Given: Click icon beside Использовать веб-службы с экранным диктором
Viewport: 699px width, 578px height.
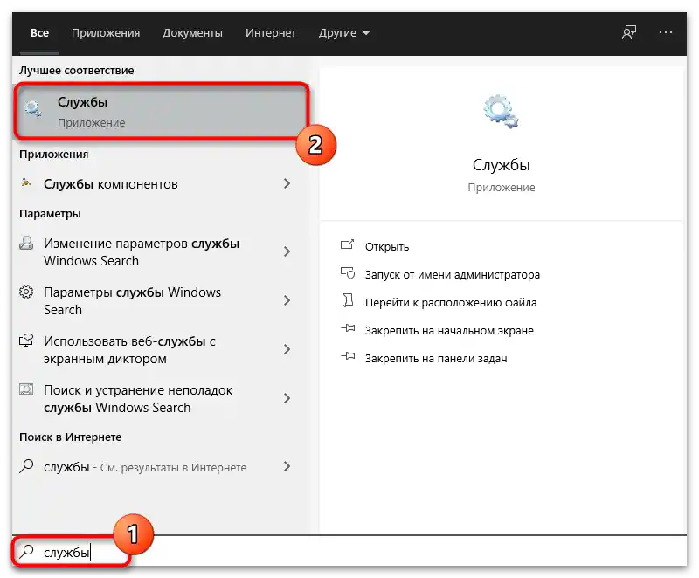Looking at the screenshot, I should click(26, 341).
